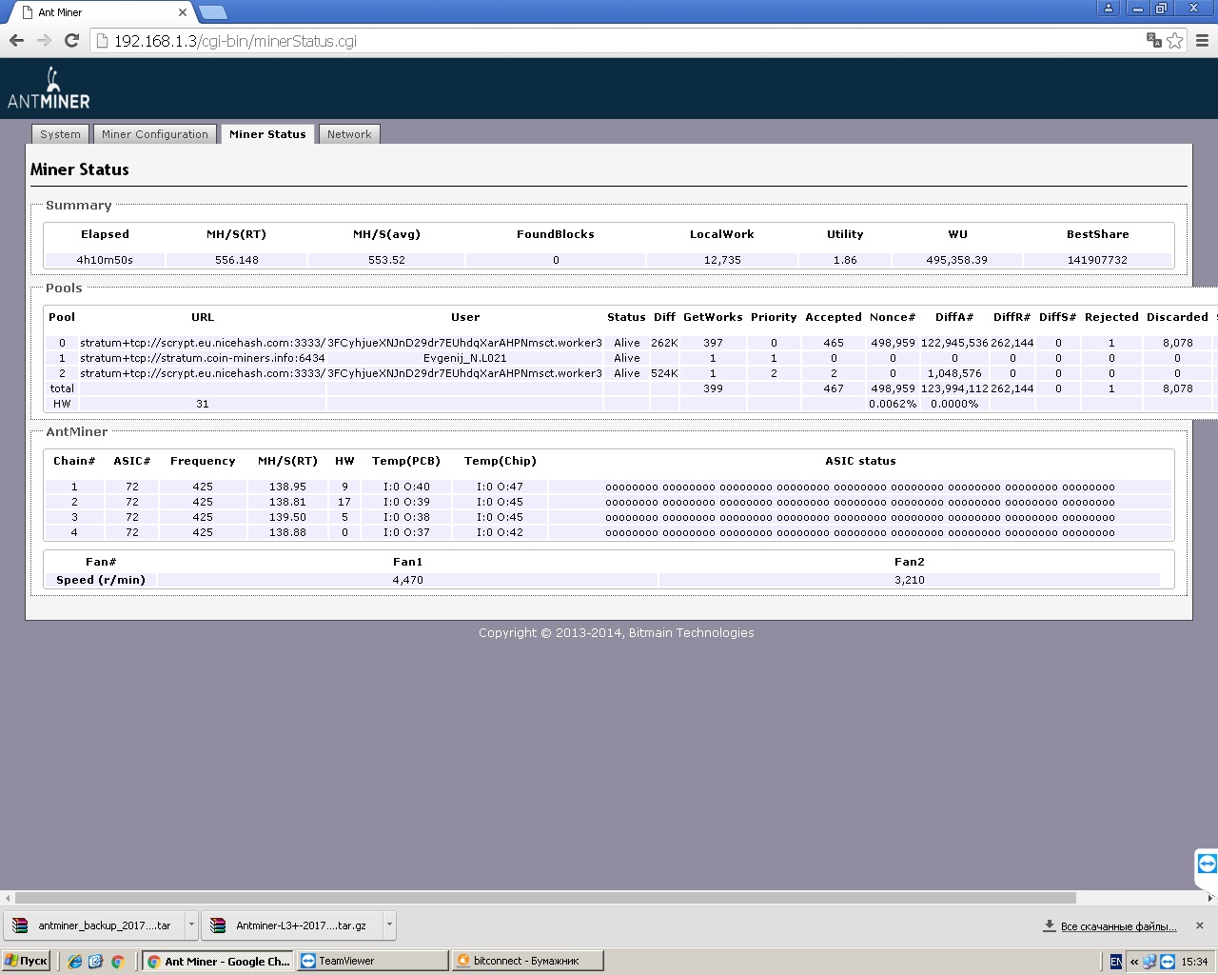Open downloaded antminer_backup tar file
The image size is (1218, 975).
(95, 925)
